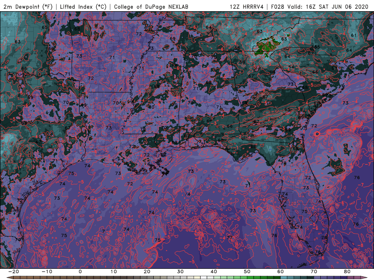Click the "40" label on the color scale
Screen dimensions: 374x280
click(x=214, y=272)
